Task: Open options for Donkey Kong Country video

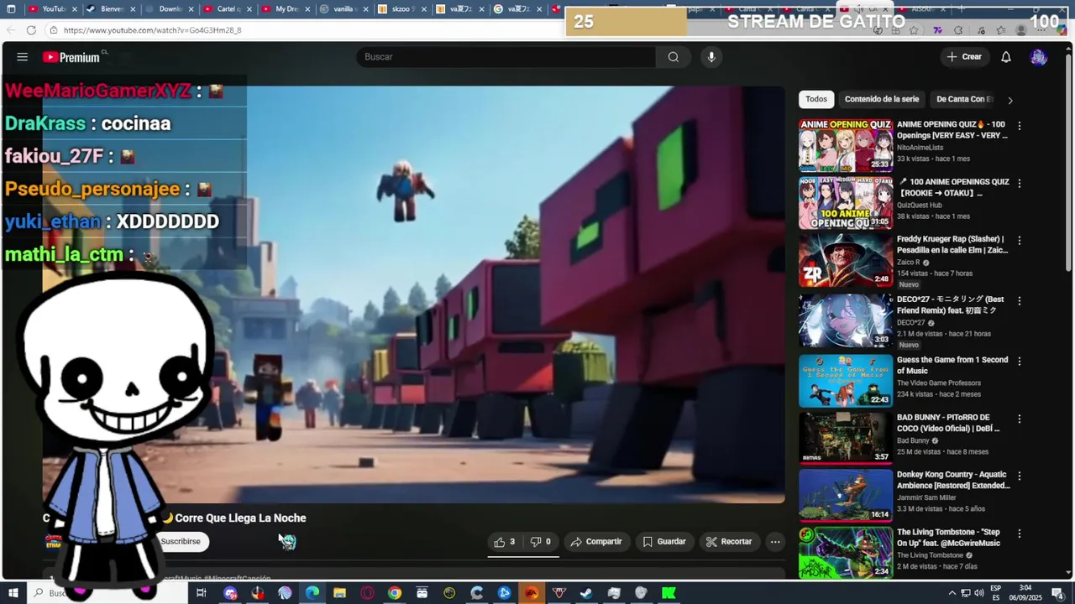Action: click(x=1020, y=476)
